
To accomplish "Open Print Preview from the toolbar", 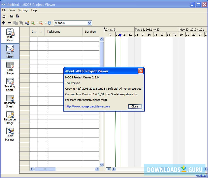I will click(x=18, y=16).
